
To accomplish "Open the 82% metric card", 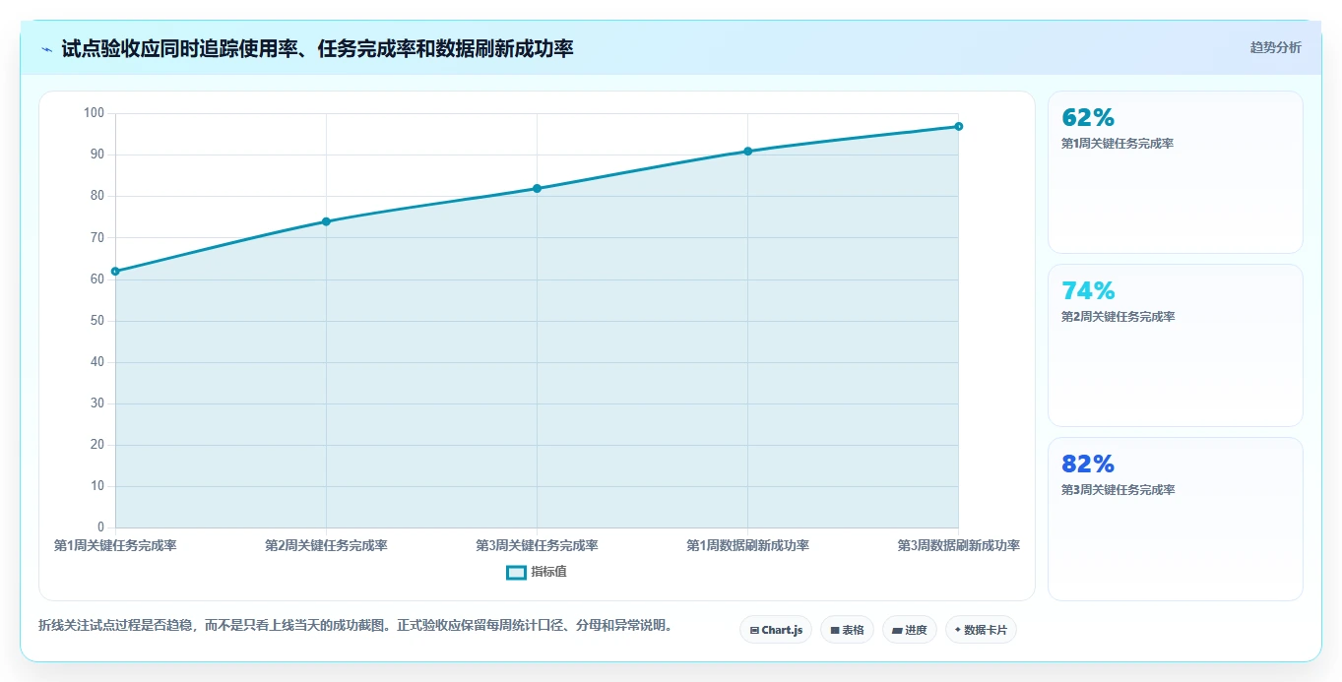I will 1176,519.
